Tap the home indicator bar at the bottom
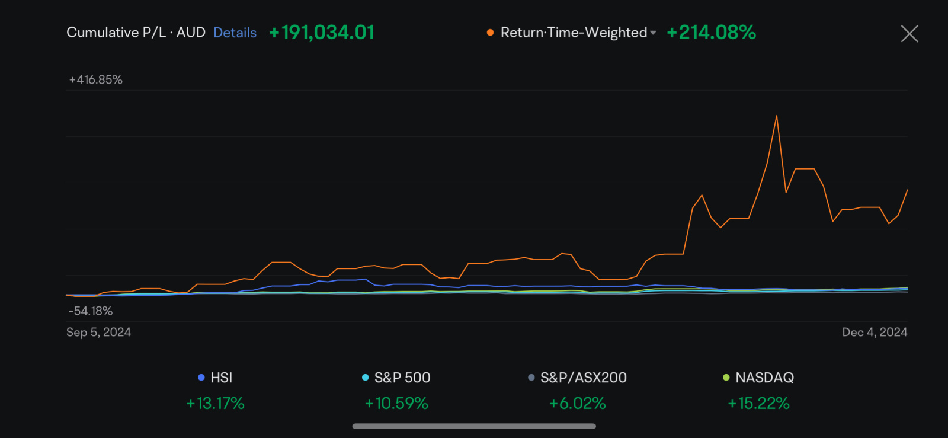This screenshot has width=948, height=438. click(474, 426)
